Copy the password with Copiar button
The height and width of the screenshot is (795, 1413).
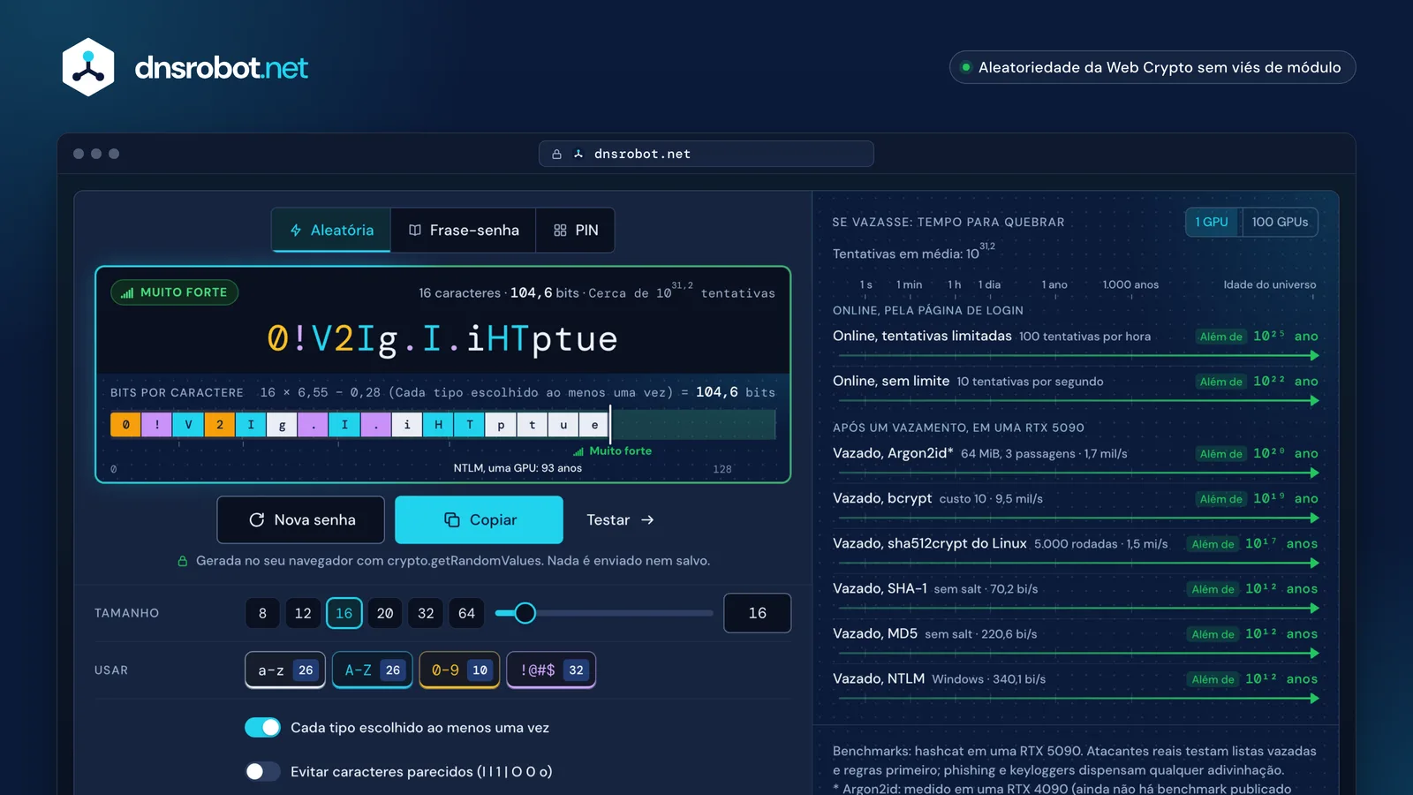coord(479,520)
